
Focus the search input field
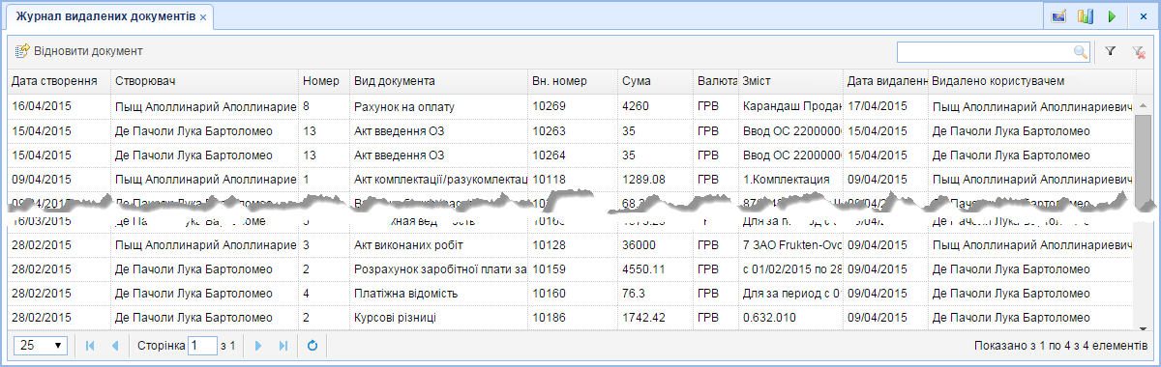pyautogui.click(x=985, y=51)
